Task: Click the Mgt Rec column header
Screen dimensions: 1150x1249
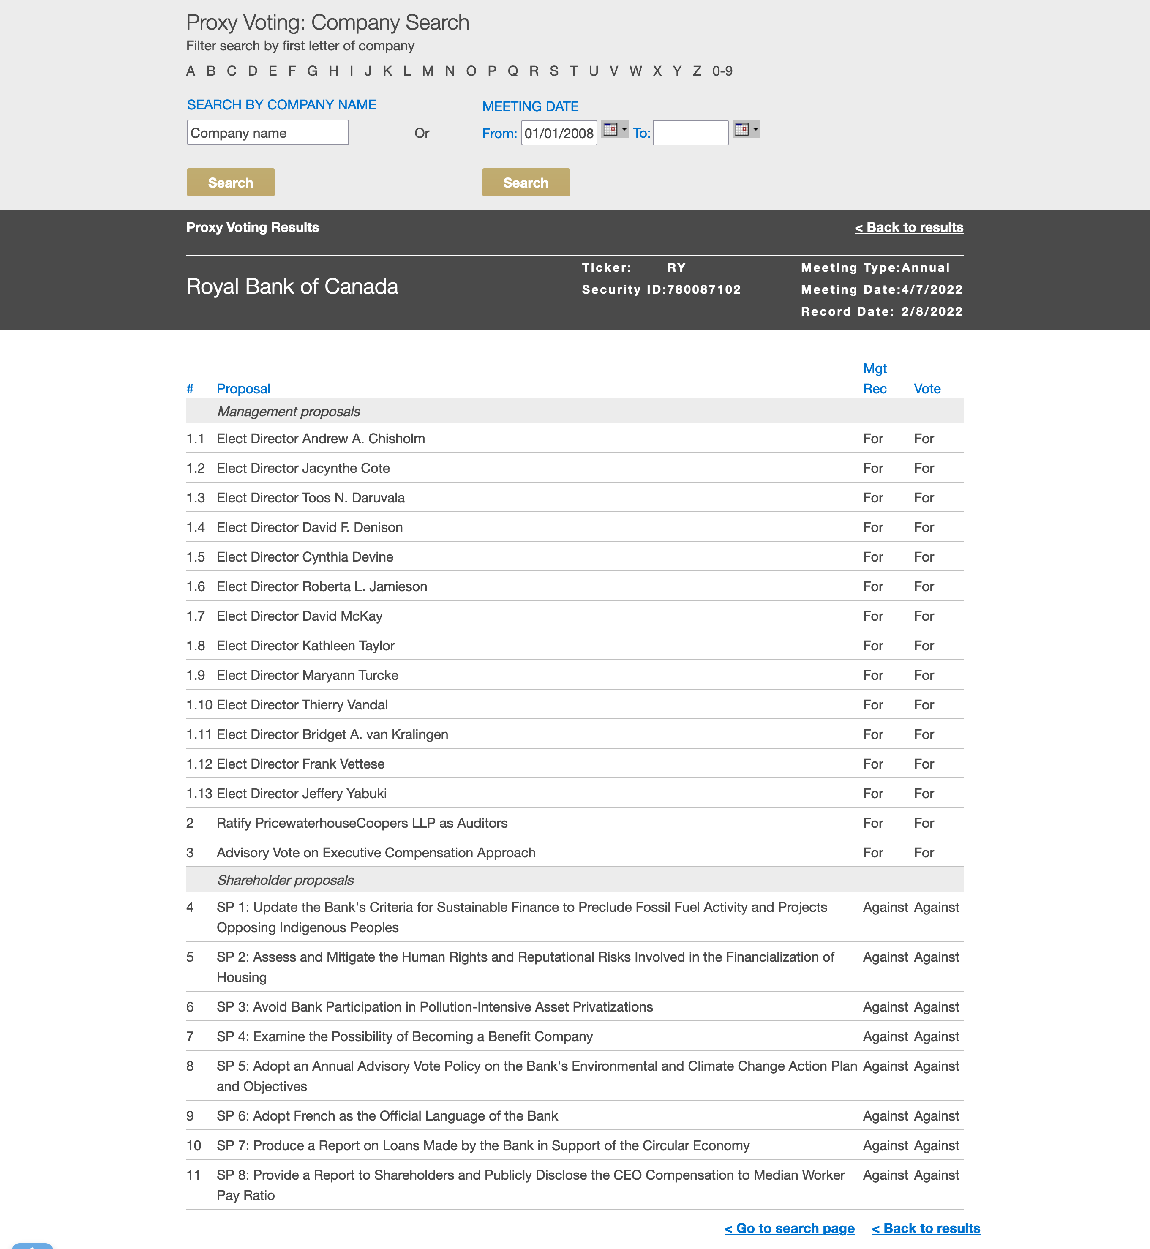Action: (x=874, y=379)
